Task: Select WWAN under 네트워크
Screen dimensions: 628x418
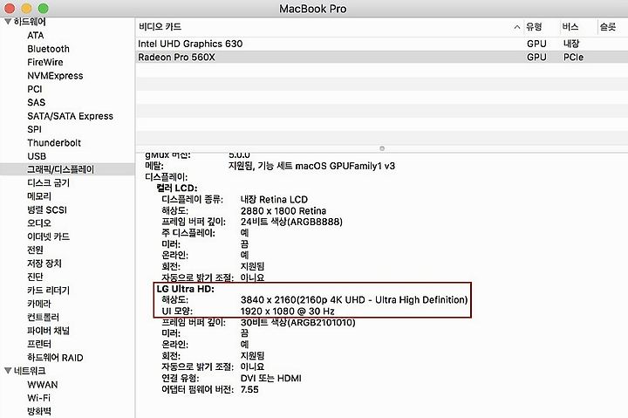Action: click(x=43, y=385)
